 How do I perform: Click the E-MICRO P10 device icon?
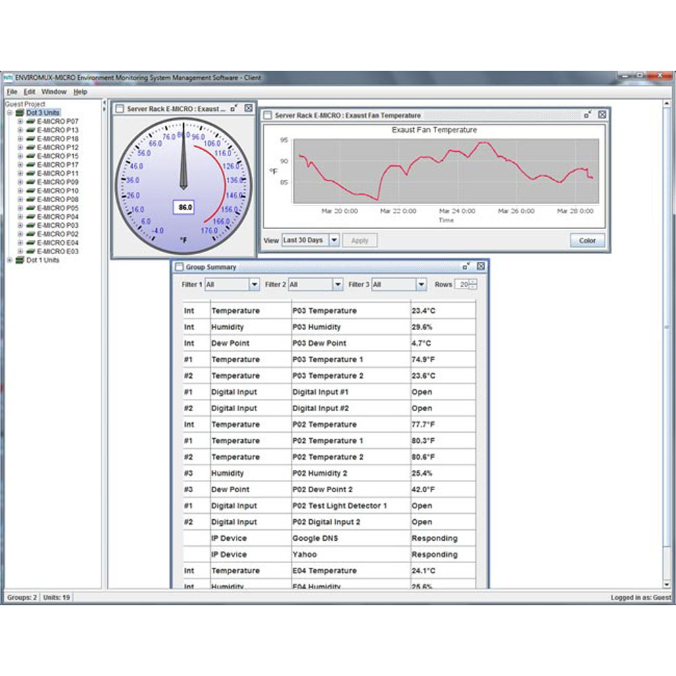[30, 191]
